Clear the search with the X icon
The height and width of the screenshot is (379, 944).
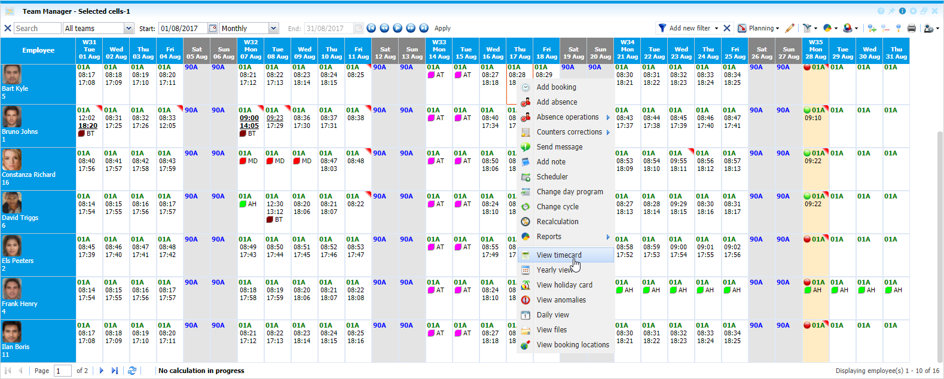tap(8, 28)
